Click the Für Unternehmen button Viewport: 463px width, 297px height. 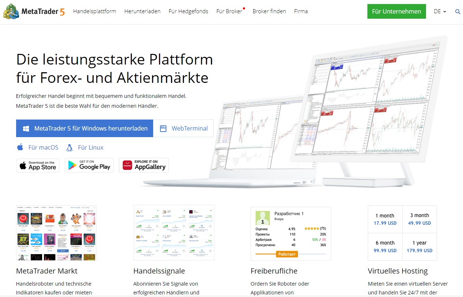(397, 11)
